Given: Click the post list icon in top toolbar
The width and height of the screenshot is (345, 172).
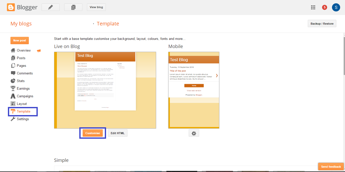Looking at the screenshot, I should coord(73,7).
